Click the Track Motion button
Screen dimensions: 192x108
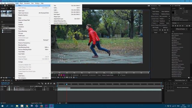[156, 14]
